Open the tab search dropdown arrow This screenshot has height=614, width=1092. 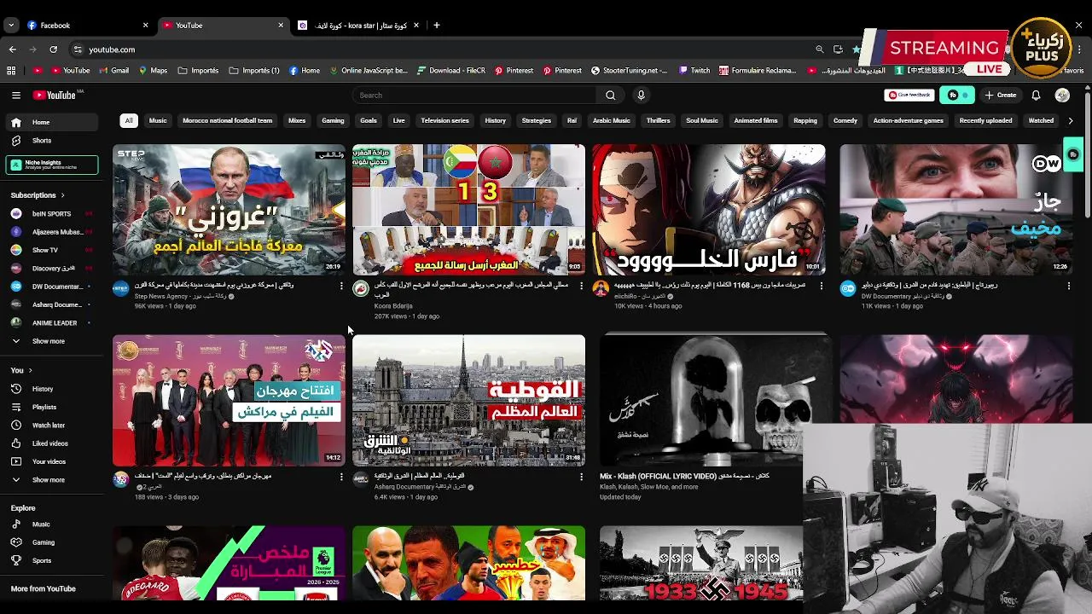[x=11, y=26]
